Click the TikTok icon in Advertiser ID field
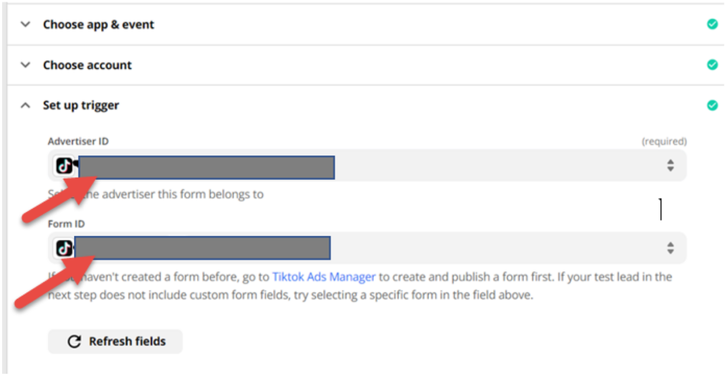This screenshot has width=727, height=374. (64, 166)
